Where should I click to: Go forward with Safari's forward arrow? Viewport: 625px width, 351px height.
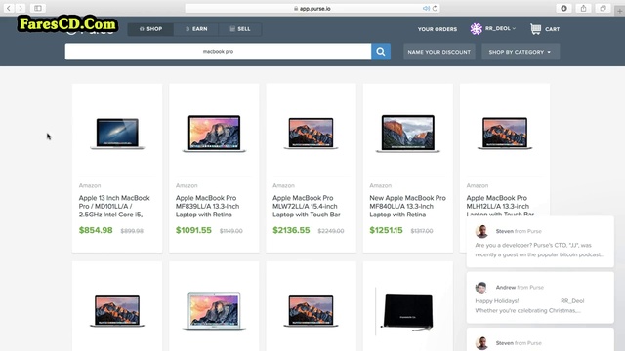[x=20, y=8]
